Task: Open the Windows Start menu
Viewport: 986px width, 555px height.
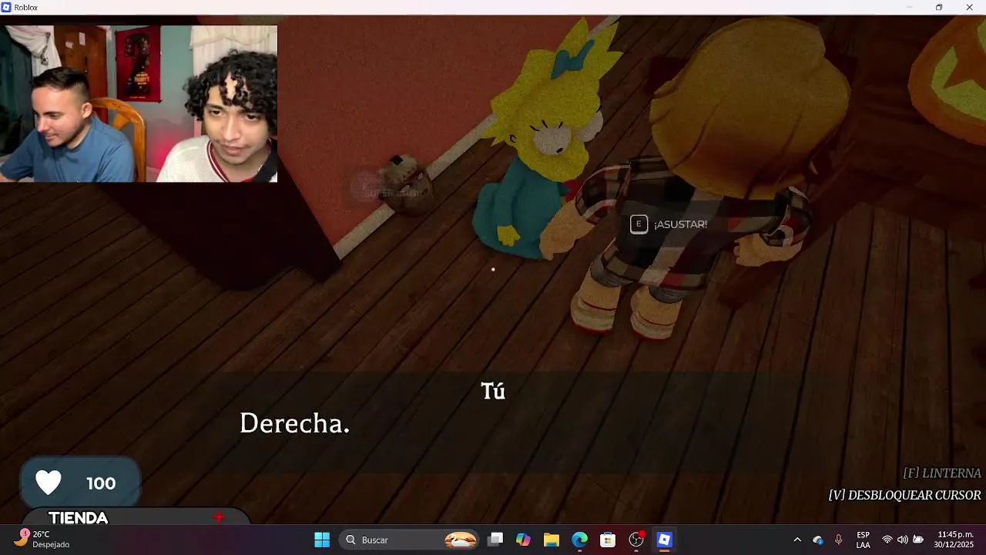Action: click(322, 540)
